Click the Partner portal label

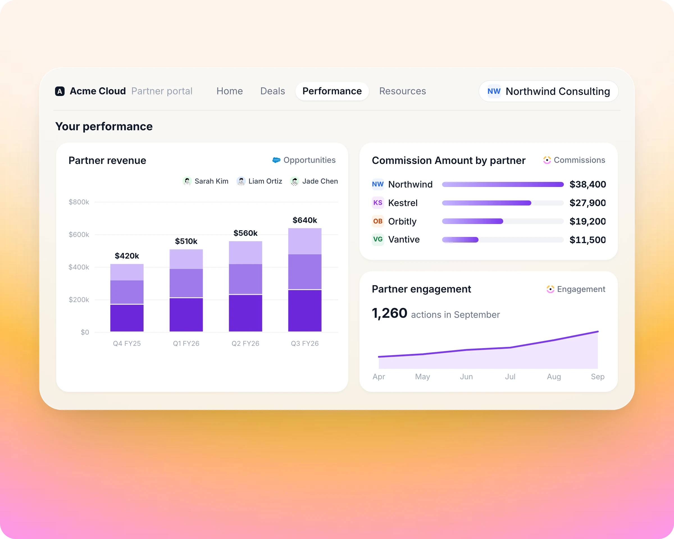click(x=162, y=91)
